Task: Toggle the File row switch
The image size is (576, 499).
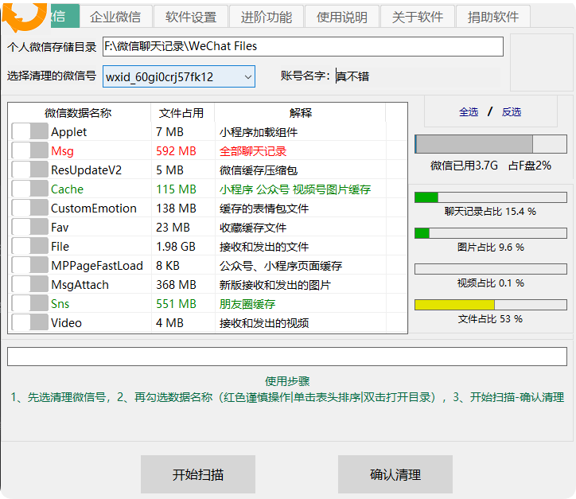Action: 29,246
